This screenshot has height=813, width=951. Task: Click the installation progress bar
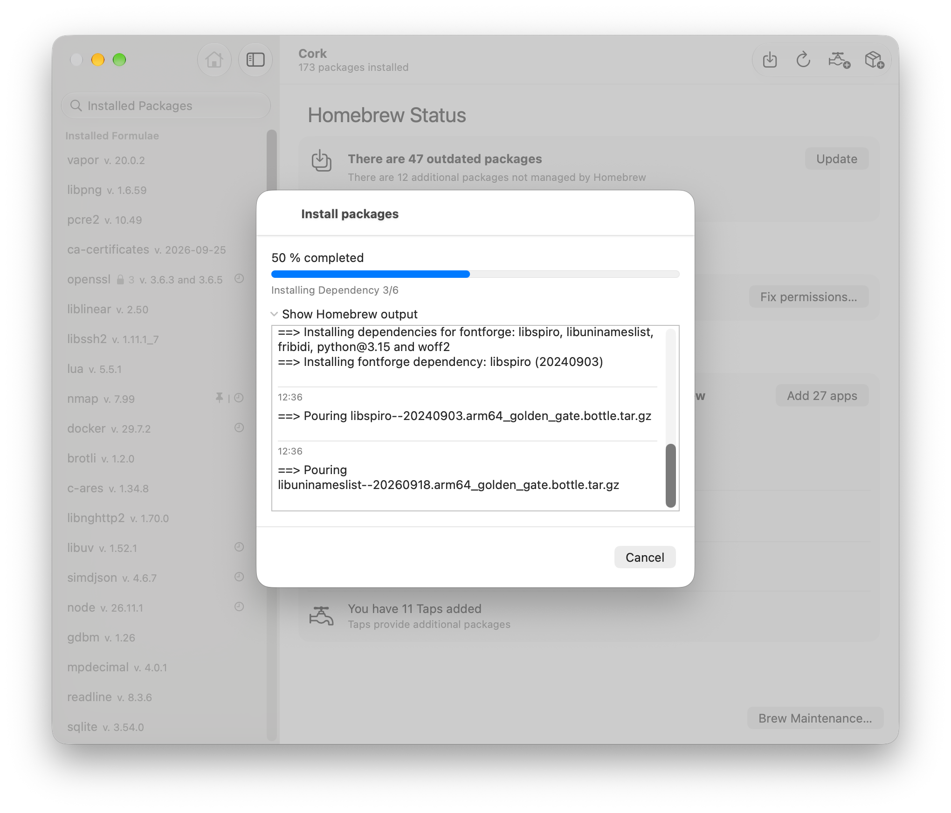coord(475,274)
